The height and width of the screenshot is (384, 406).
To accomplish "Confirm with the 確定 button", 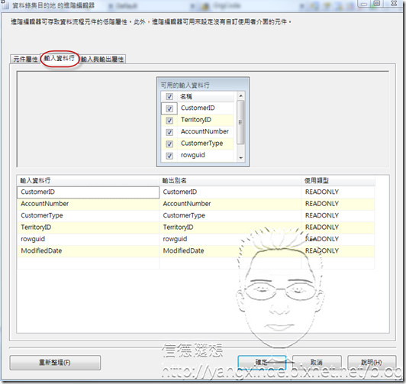I will tap(262, 363).
